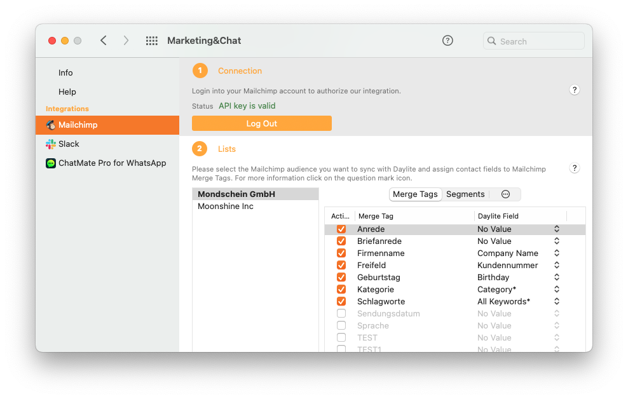Click the Log Out button
Viewport: 628px width, 399px height.
(x=261, y=123)
